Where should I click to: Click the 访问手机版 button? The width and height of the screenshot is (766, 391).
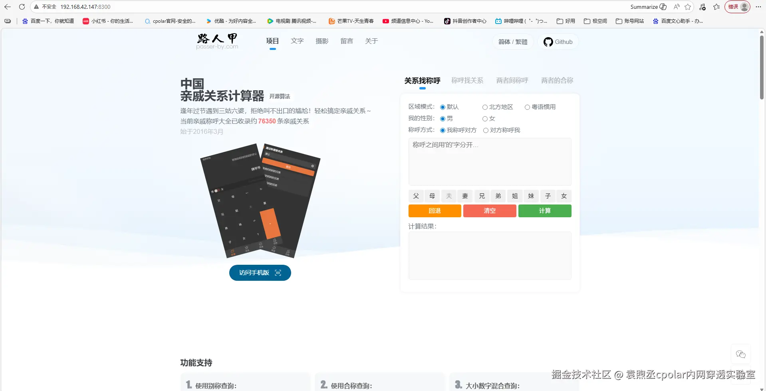click(260, 273)
